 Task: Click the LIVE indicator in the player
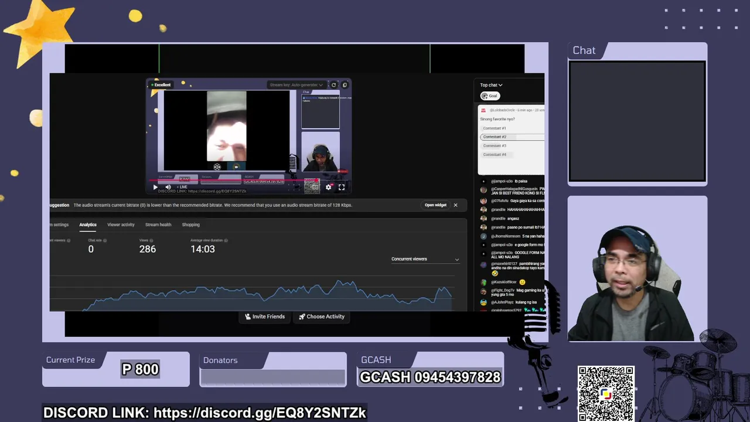182,188
